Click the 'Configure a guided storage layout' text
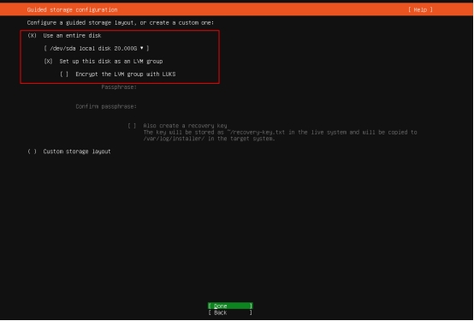 point(121,23)
